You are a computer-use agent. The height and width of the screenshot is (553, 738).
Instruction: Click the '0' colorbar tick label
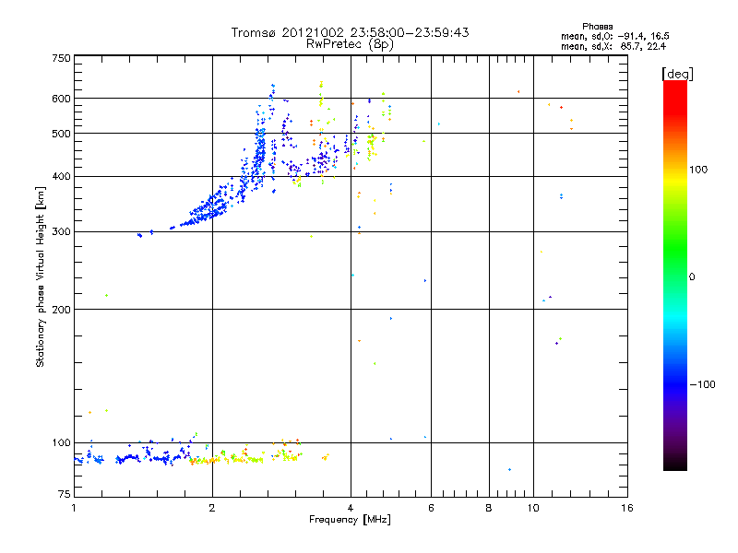coord(692,277)
